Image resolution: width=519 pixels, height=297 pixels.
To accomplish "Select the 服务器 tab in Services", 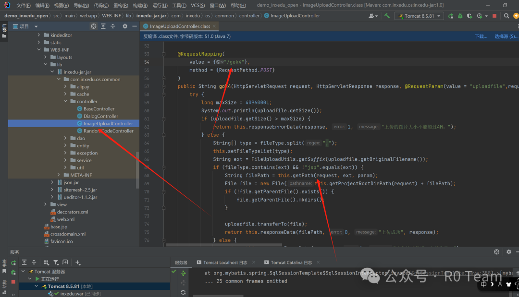I will coord(181,262).
